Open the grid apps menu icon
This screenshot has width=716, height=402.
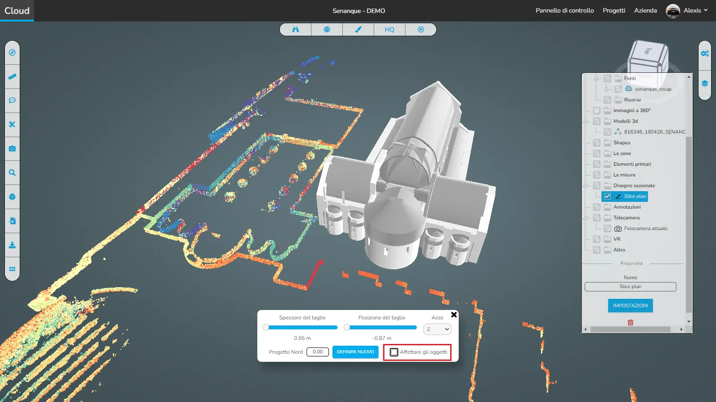(x=12, y=269)
